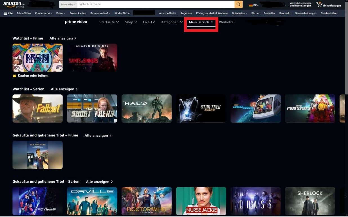
Task: Open Bücher link in nav bar
Action: (255, 13)
